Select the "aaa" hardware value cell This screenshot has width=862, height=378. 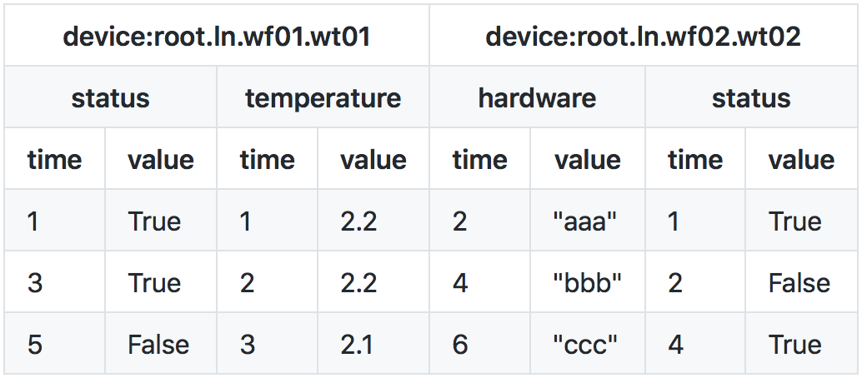[587, 221]
